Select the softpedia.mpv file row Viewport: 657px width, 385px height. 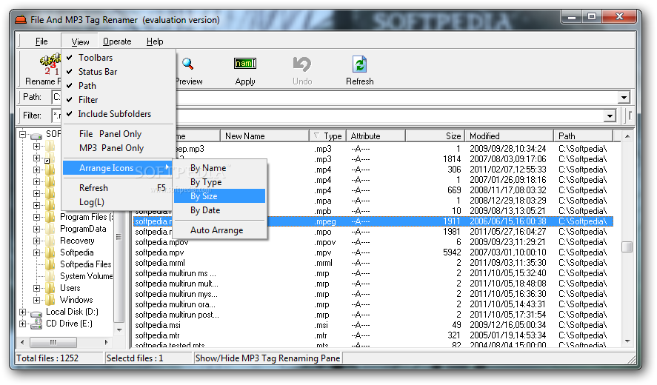tap(373, 252)
